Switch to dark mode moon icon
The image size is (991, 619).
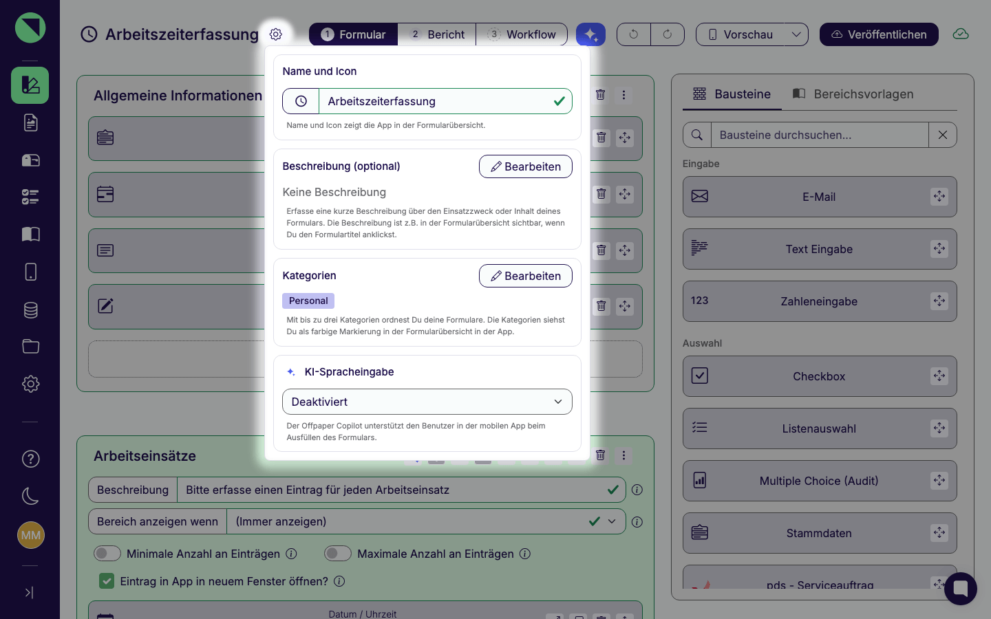click(x=30, y=496)
